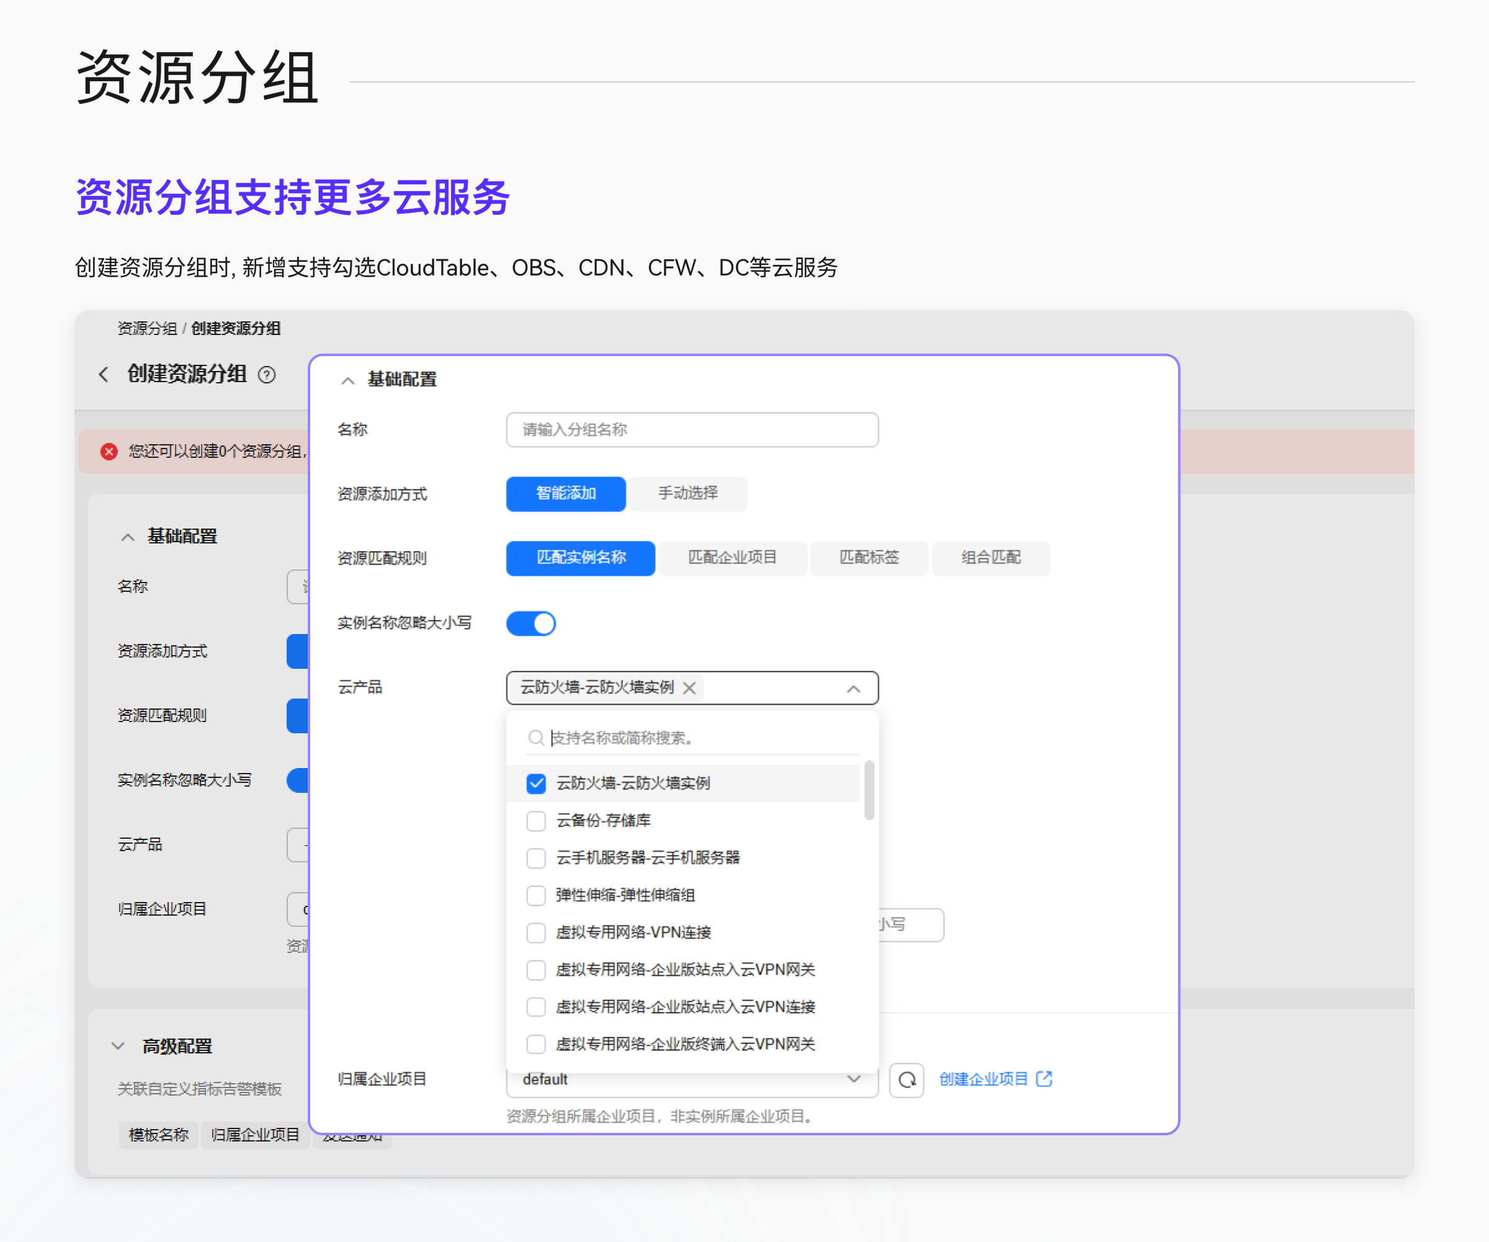Image resolution: width=1489 pixels, height=1242 pixels.
Task: Click the help question mark icon
Action: pyautogui.click(x=267, y=374)
